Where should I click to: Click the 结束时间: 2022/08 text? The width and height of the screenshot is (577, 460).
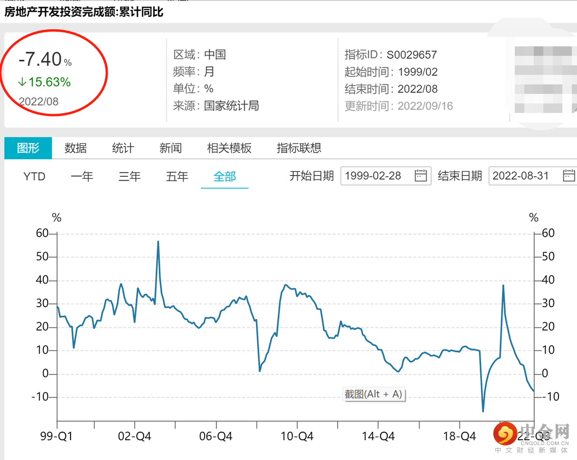391,89
